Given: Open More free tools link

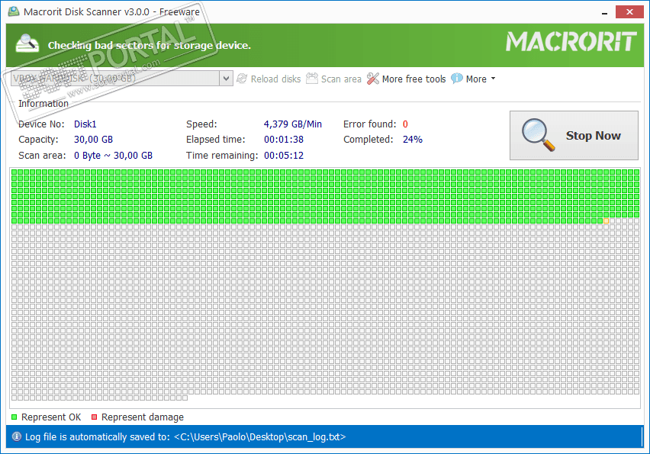Looking at the screenshot, I should click(x=413, y=79).
